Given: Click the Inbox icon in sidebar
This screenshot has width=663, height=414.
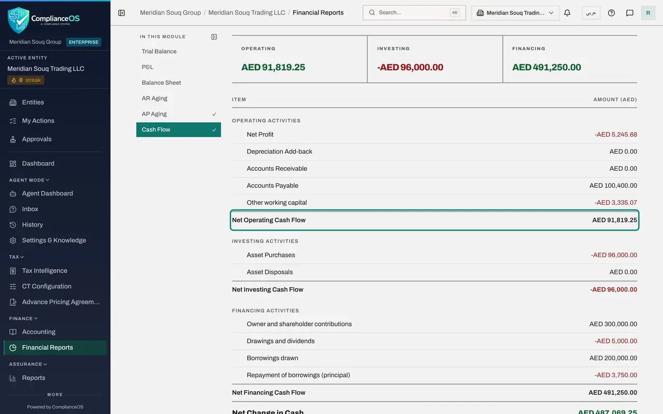Looking at the screenshot, I should pyautogui.click(x=13, y=209).
